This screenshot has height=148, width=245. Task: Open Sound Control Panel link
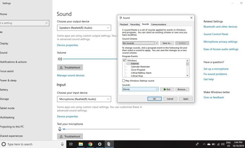216,34
